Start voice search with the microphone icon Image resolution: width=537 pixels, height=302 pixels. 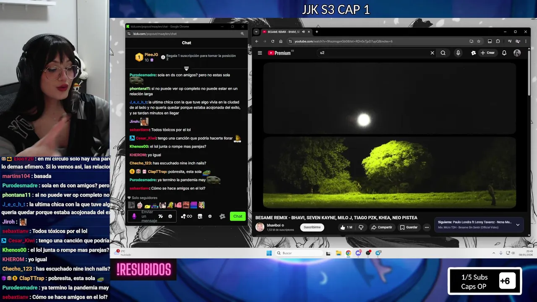tap(458, 53)
